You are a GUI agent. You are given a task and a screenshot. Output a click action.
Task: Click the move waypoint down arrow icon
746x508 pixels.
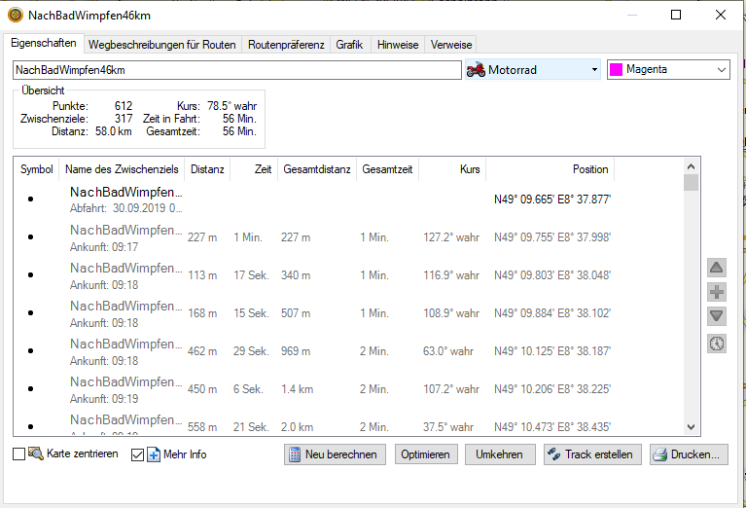click(x=716, y=316)
